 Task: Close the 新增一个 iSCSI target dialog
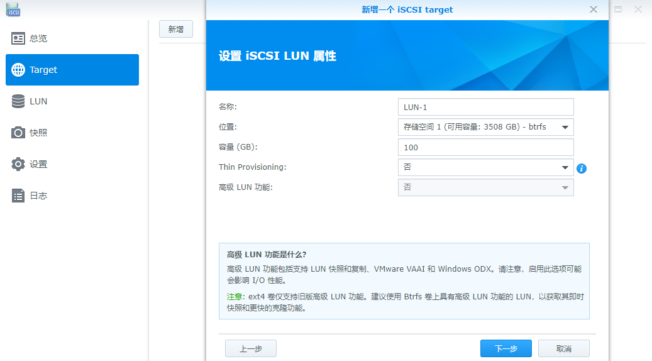(x=593, y=9)
